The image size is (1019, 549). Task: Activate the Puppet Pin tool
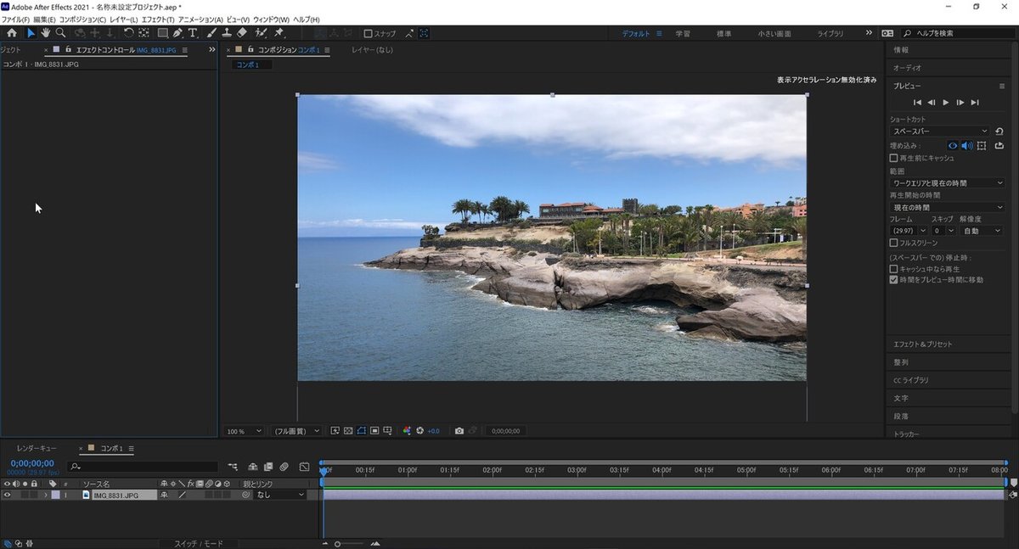[279, 33]
